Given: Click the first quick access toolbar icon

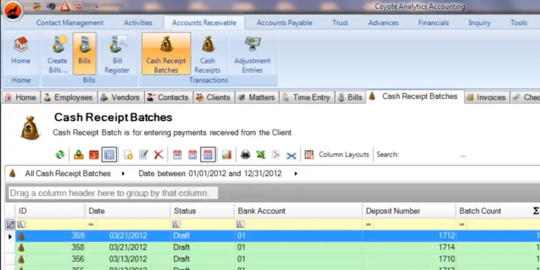Looking at the screenshot, I should 36,6.
